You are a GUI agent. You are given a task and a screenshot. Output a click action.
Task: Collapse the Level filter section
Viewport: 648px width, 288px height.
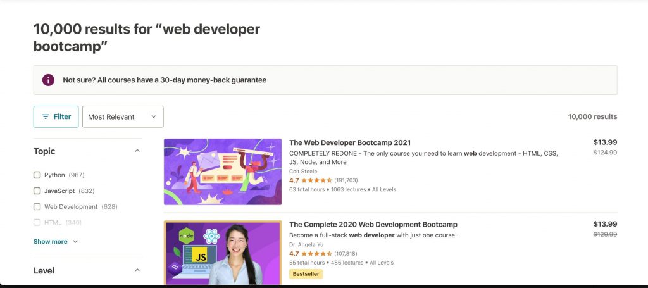click(137, 270)
